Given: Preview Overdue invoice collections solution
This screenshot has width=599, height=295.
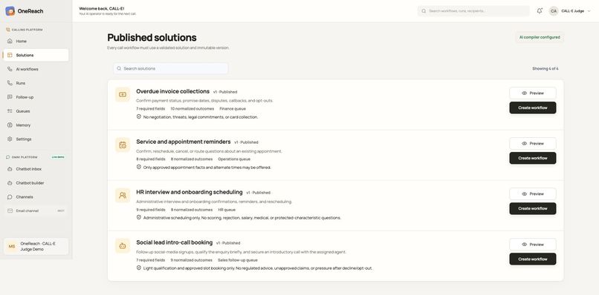Looking at the screenshot, I should (x=533, y=93).
